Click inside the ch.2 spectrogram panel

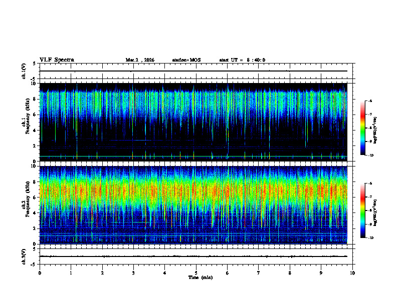coord(193,205)
